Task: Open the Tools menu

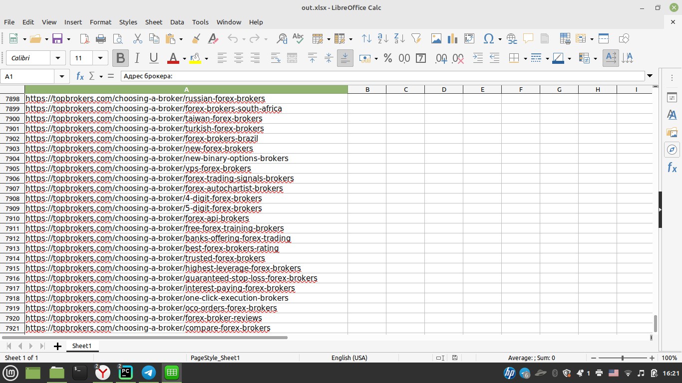Action: [x=200, y=22]
